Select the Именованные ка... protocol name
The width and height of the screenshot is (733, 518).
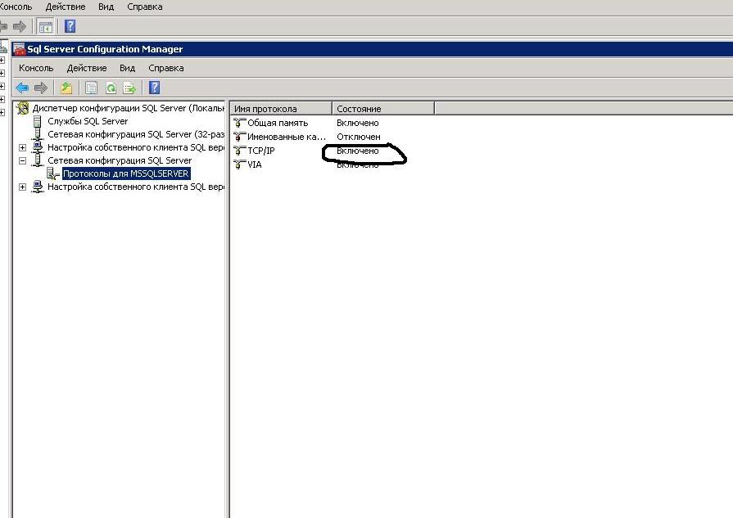pos(287,137)
